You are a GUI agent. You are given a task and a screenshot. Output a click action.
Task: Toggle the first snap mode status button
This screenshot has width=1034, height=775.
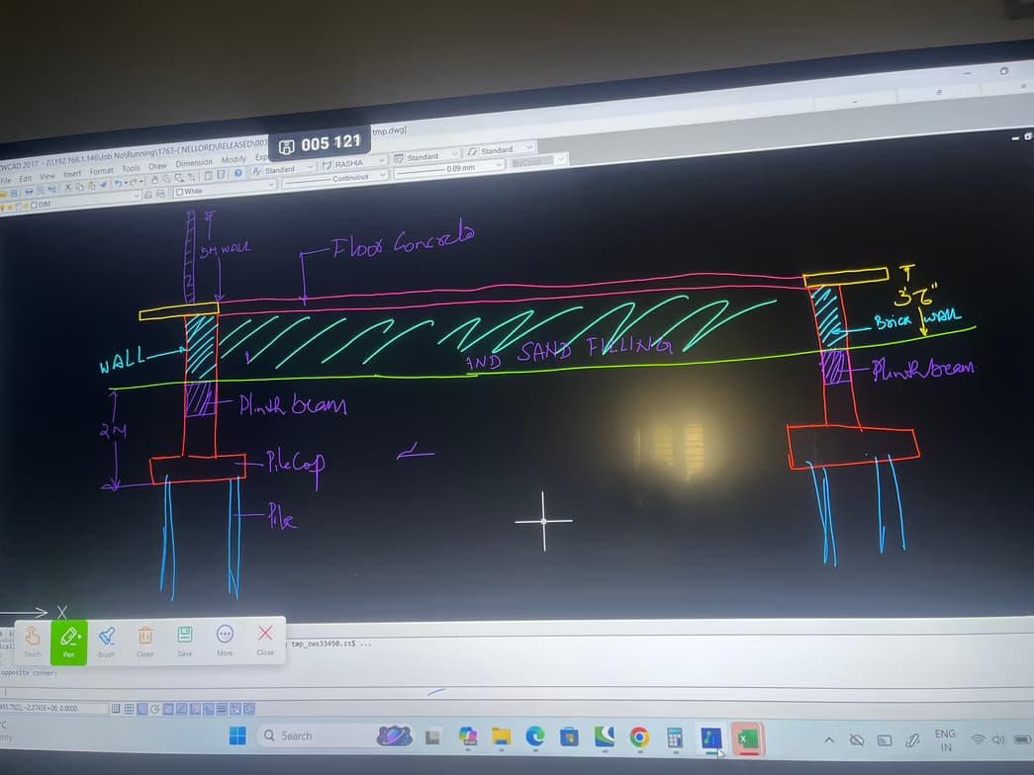116,709
